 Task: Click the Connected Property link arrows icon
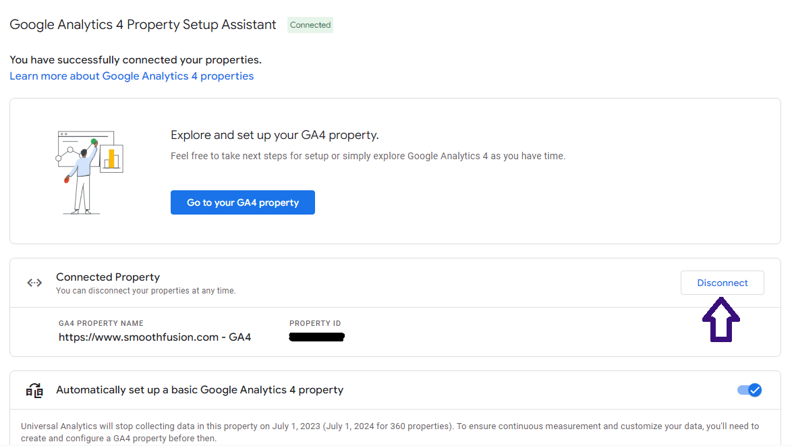[x=34, y=283]
